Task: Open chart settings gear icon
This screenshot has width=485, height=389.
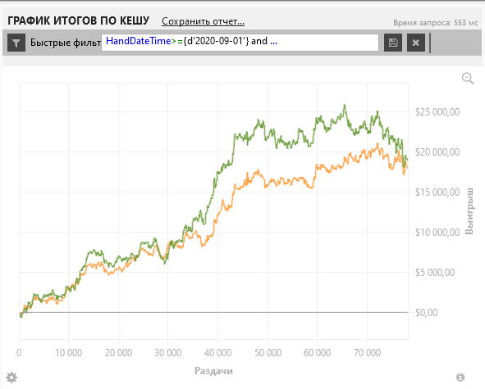Action: pyautogui.click(x=11, y=378)
